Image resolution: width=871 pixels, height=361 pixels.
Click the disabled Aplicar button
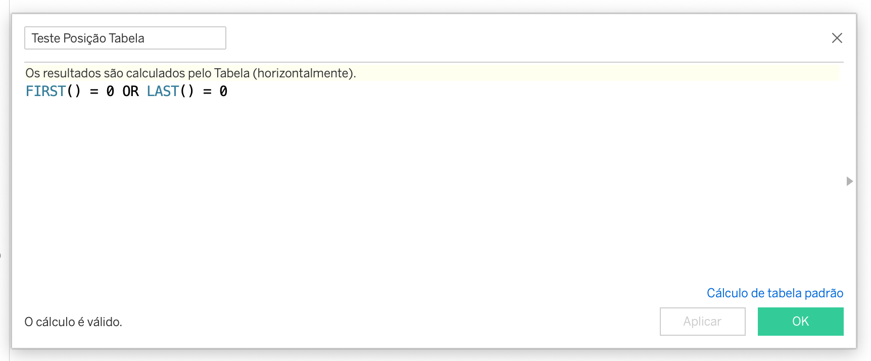tap(702, 321)
